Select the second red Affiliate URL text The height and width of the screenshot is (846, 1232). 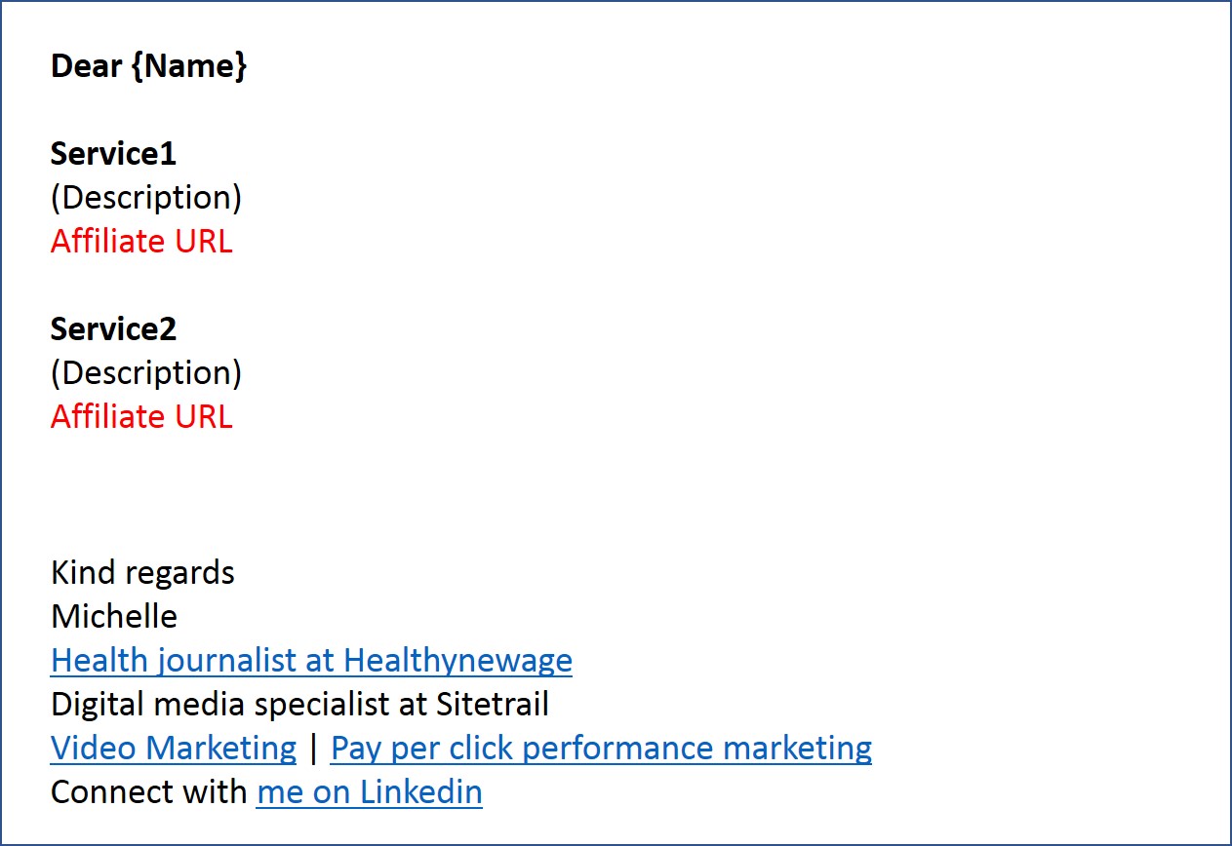(141, 417)
